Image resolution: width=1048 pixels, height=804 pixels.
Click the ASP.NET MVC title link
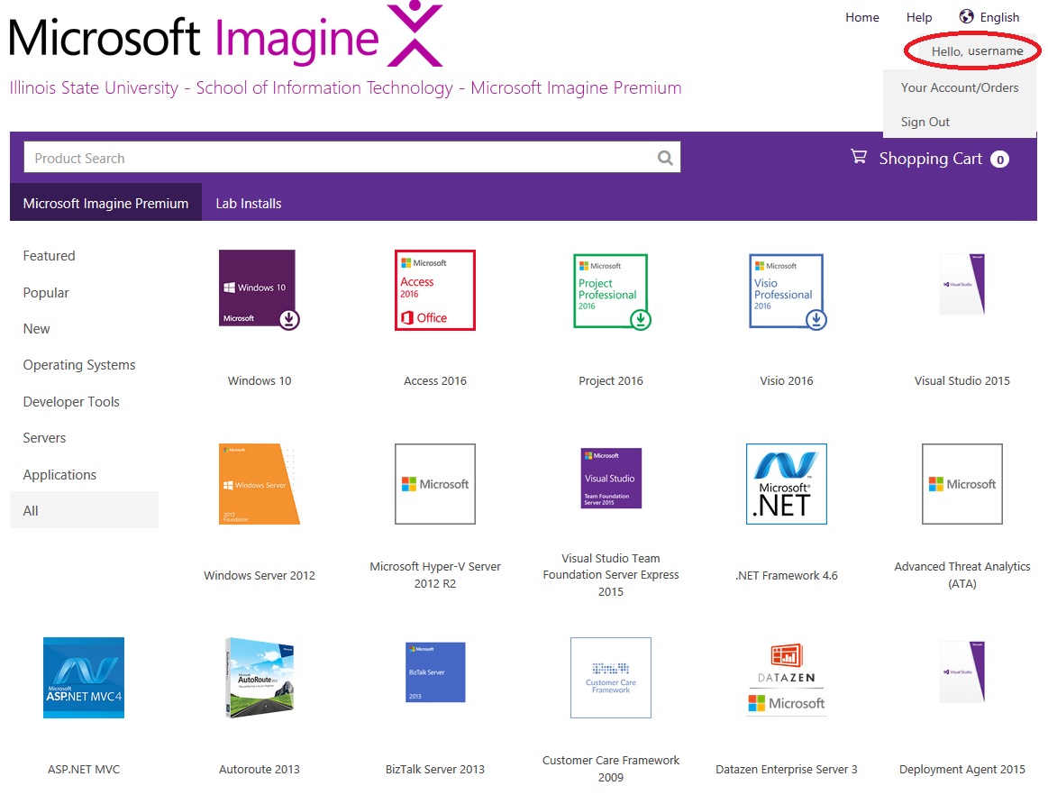[84, 769]
